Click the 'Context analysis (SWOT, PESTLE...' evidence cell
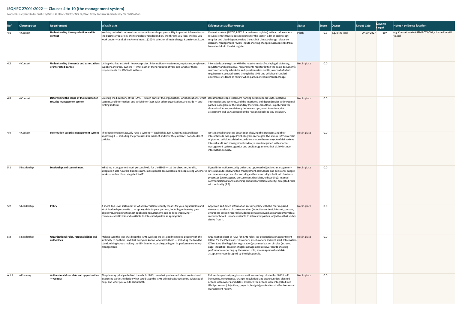The width and height of the screenshot is (462, 311). point(252,46)
